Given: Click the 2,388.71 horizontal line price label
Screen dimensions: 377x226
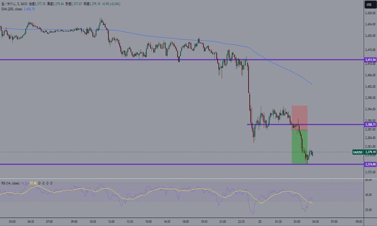Looking at the screenshot, I should [370, 124].
